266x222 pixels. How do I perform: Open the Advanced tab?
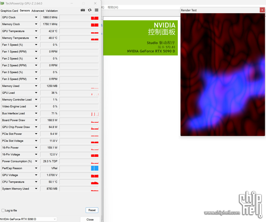(38, 11)
